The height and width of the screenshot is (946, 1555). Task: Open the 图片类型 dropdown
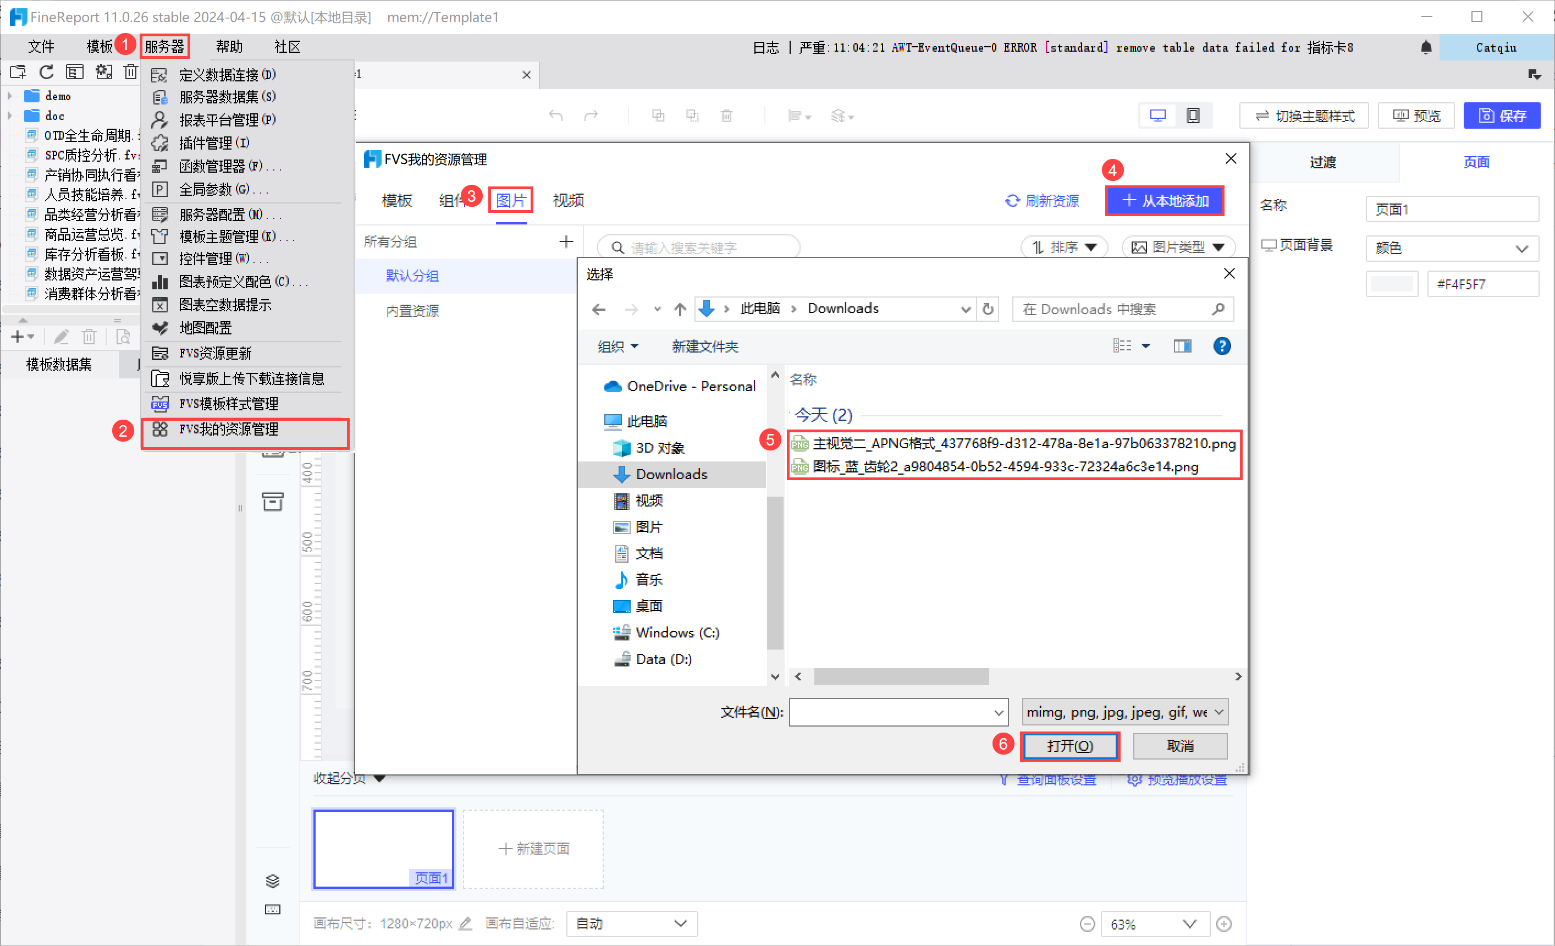(x=1178, y=248)
